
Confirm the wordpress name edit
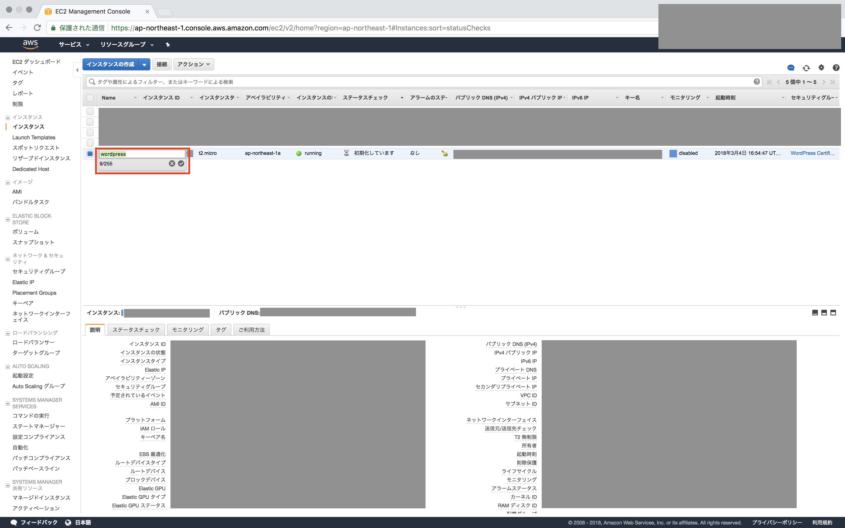(181, 163)
